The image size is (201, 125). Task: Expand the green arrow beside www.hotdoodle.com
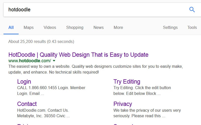54,61
